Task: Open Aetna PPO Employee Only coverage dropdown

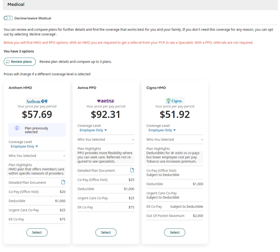Action: pos(93,130)
